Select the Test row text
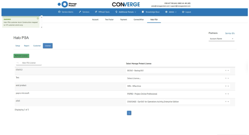249x135 pixels. coord(18,78)
